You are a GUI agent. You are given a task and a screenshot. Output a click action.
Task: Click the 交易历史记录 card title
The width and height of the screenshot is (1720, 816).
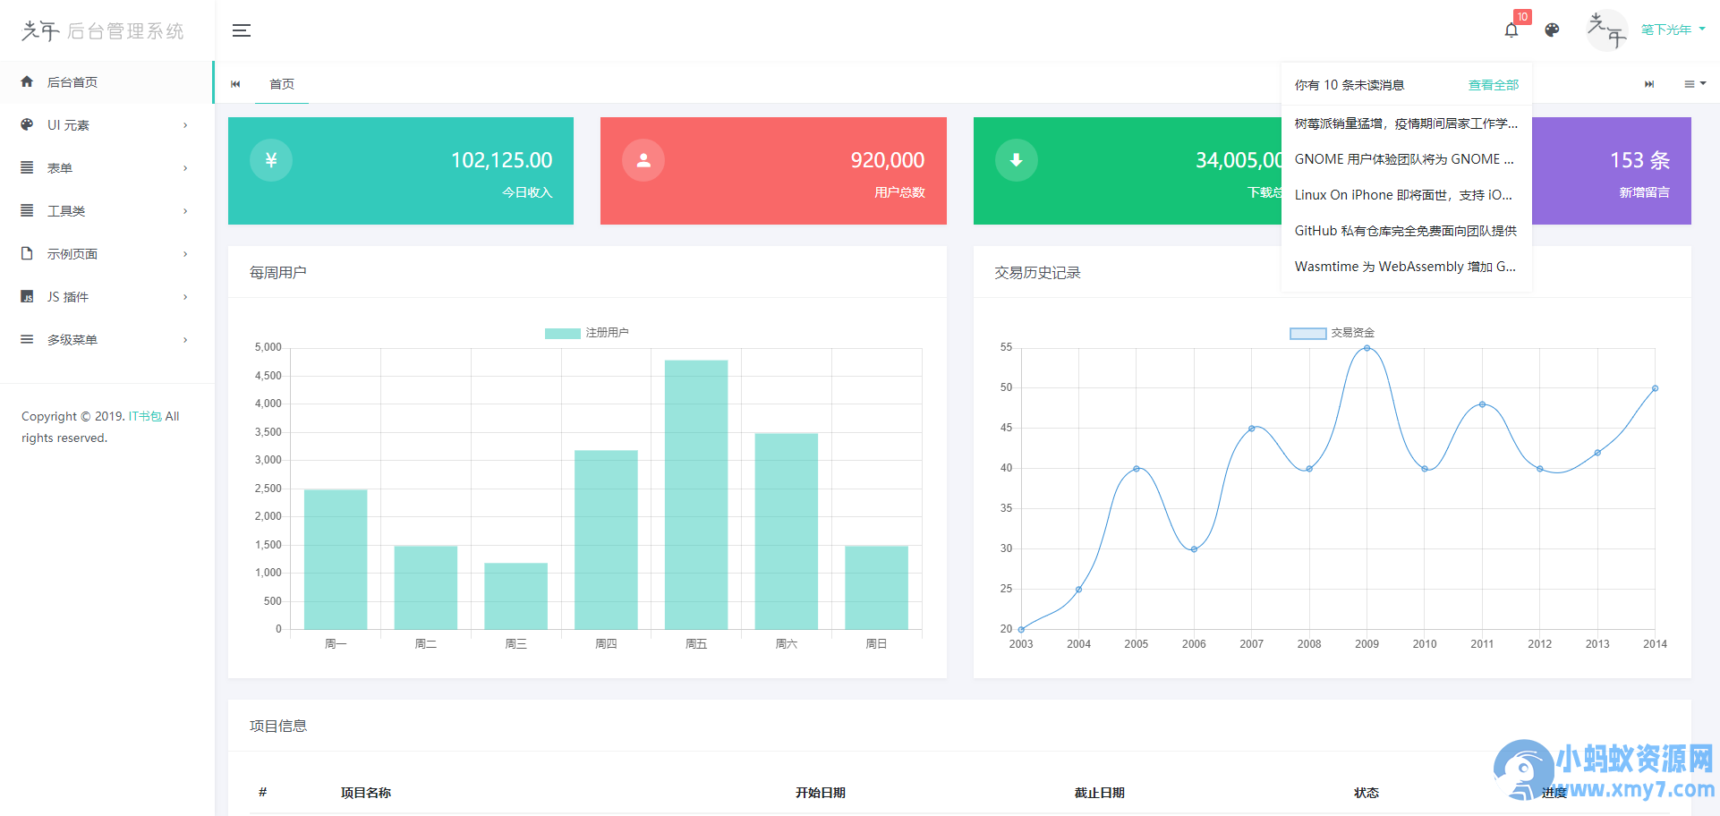pos(1037,272)
